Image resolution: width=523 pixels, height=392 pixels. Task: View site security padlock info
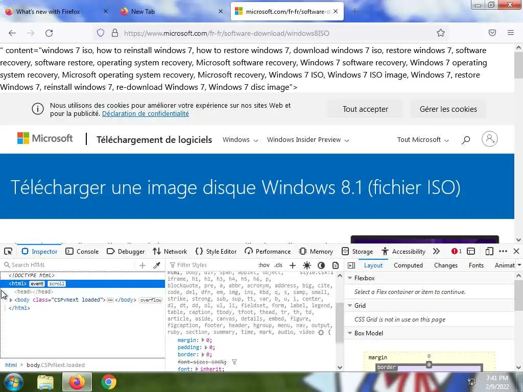tap(115, 33)
